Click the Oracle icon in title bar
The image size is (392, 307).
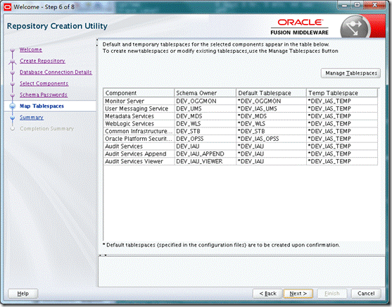point(8,7)
